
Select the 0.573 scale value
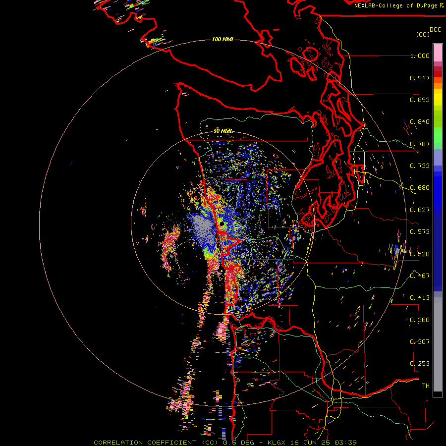[420, 232]
